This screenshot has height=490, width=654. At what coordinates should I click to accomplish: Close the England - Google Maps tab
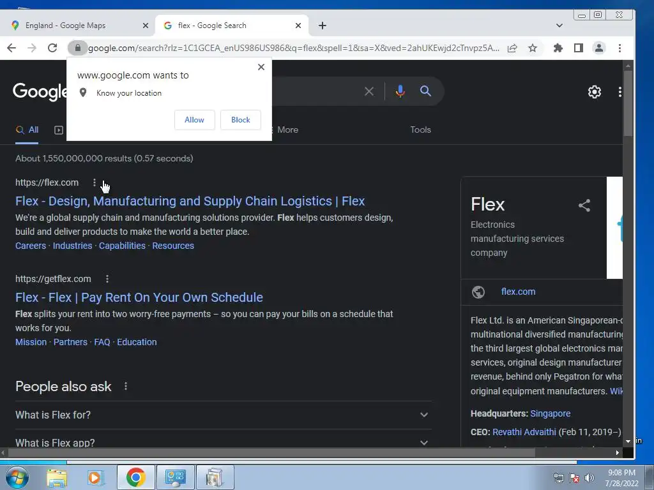tap(146, 26)
